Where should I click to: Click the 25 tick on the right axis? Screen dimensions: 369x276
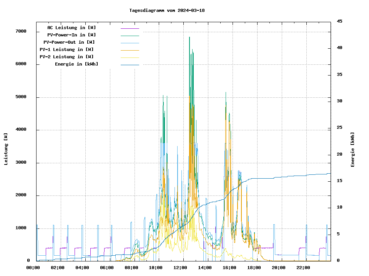[339, 128]
